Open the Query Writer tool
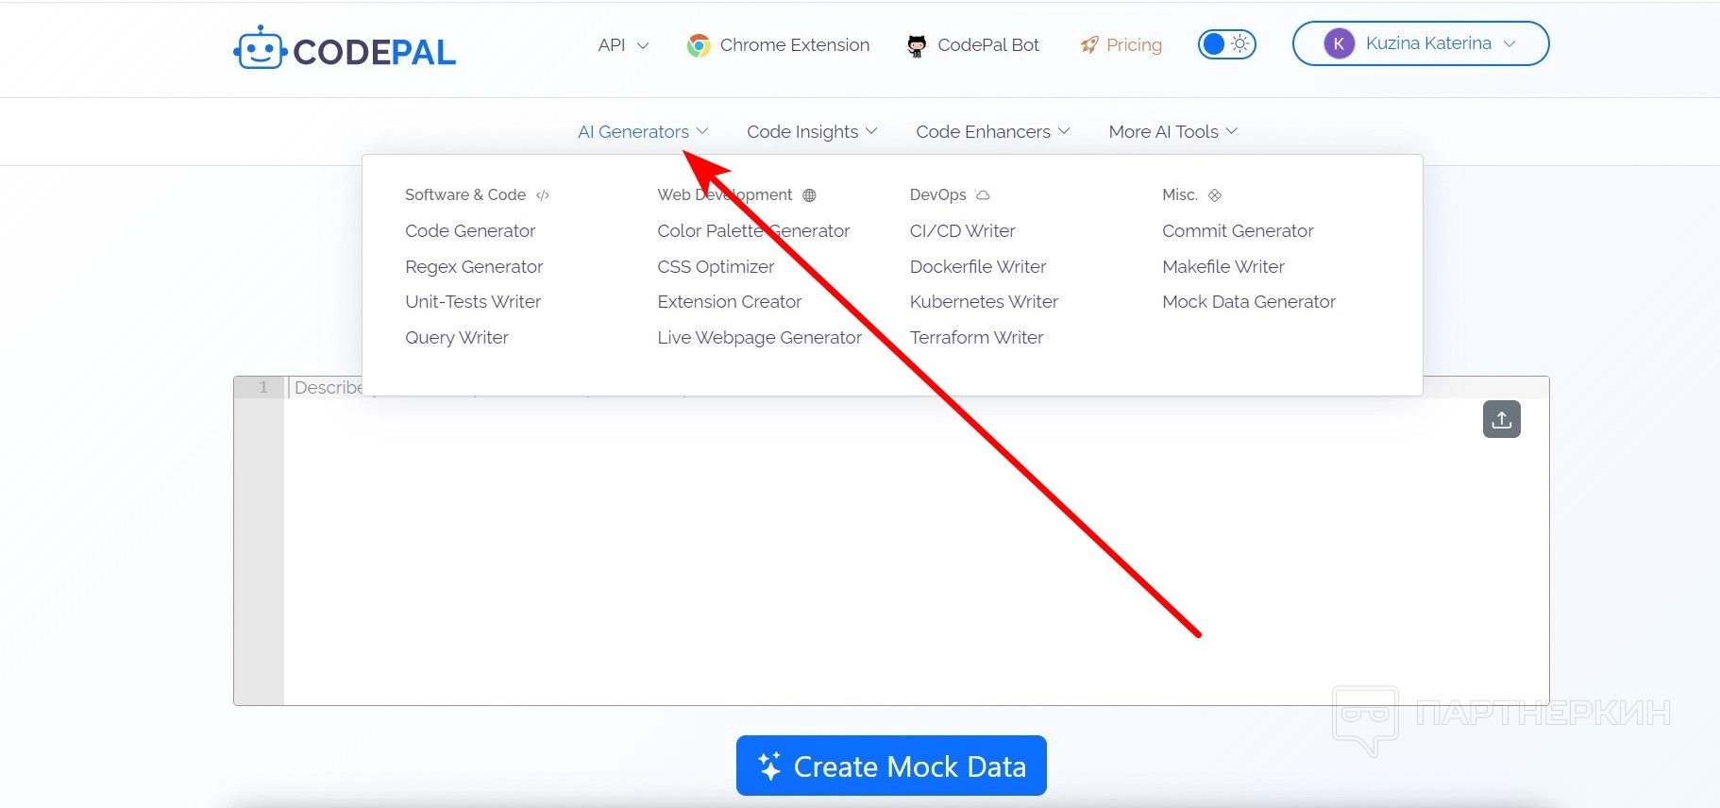 point(457,338)
